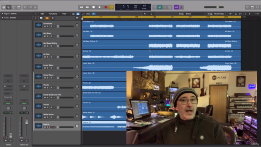The image size is (261, 147).
Task: Toggle the blue Catch Playhead button
Action: click(x=93, y=14)
